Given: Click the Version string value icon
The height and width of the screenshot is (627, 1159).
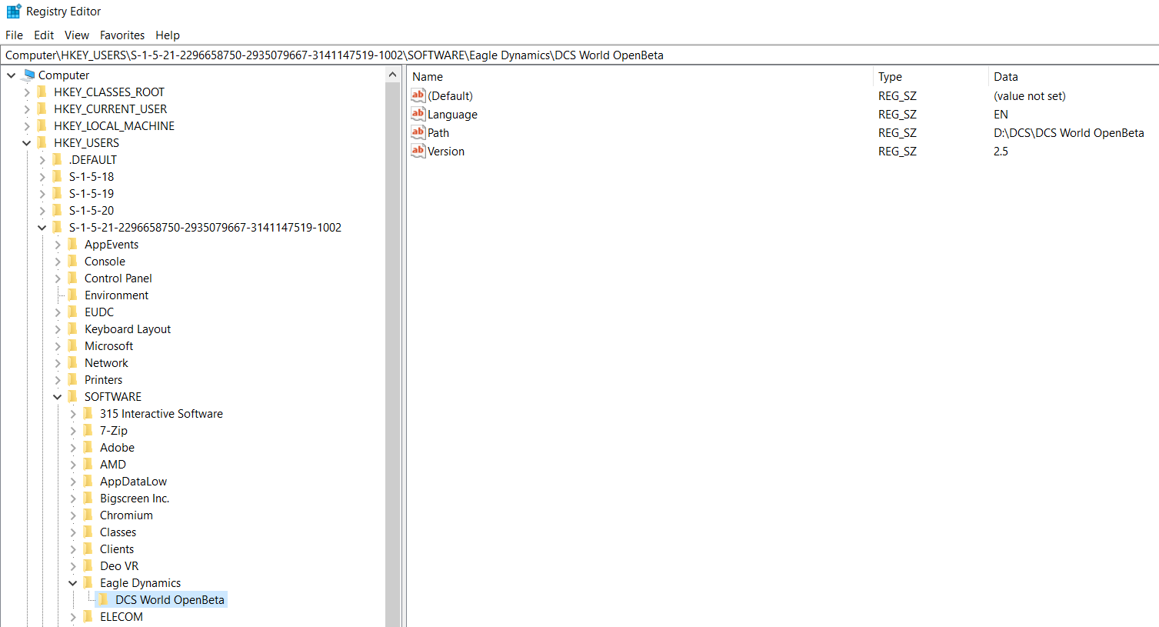Looking at the screenshot, I should (418, 151).
